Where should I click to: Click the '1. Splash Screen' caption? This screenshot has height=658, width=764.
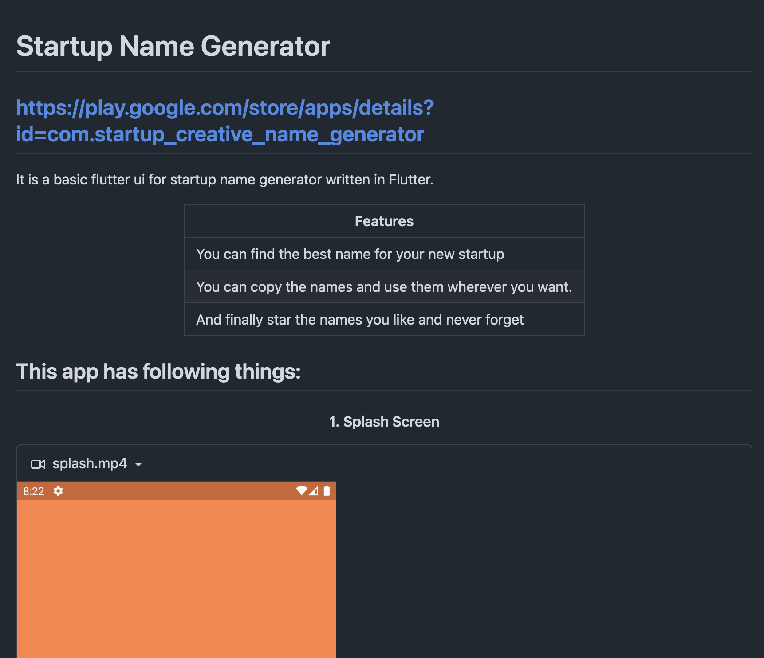[384, 422]
